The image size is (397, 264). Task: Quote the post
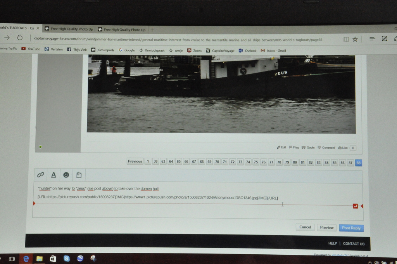pyautogui.click(x=308, y=148)
